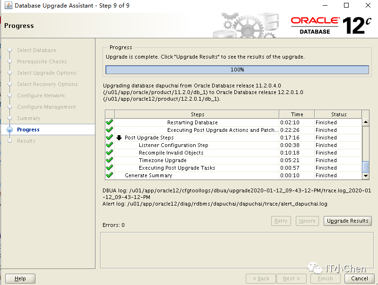The height and width of the screenshot is (285, 378).
Task: Click the Listener Configuration Step text
Action: coord(173,145)
